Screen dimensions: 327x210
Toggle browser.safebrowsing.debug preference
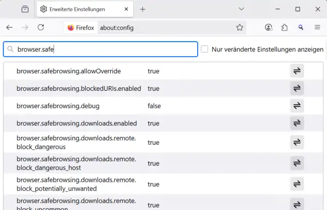(297, 106)
